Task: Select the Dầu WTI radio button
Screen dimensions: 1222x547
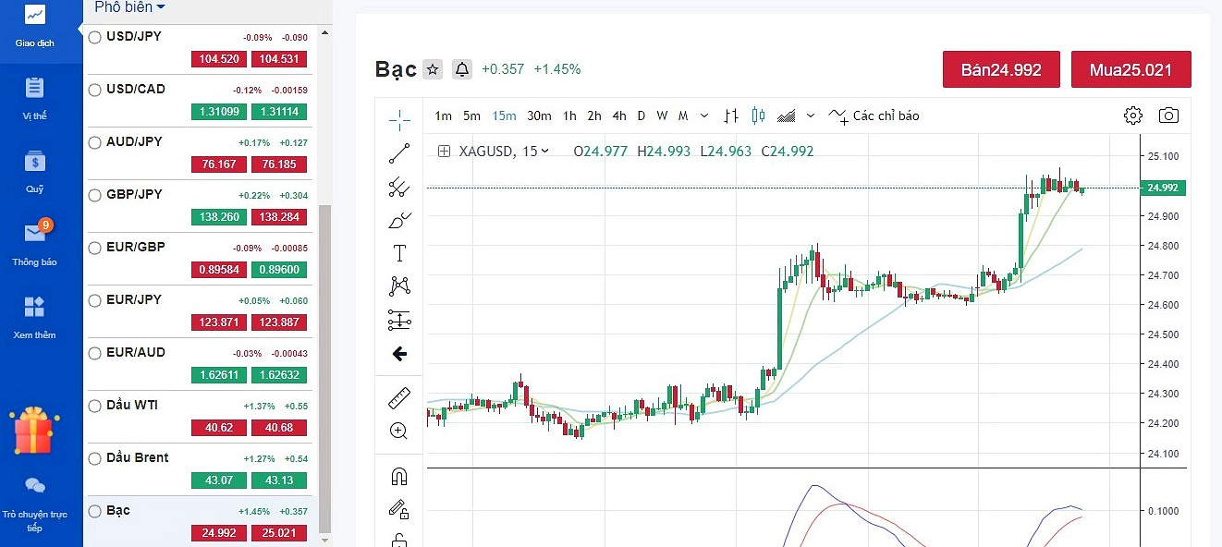Action: pos(94,406)
